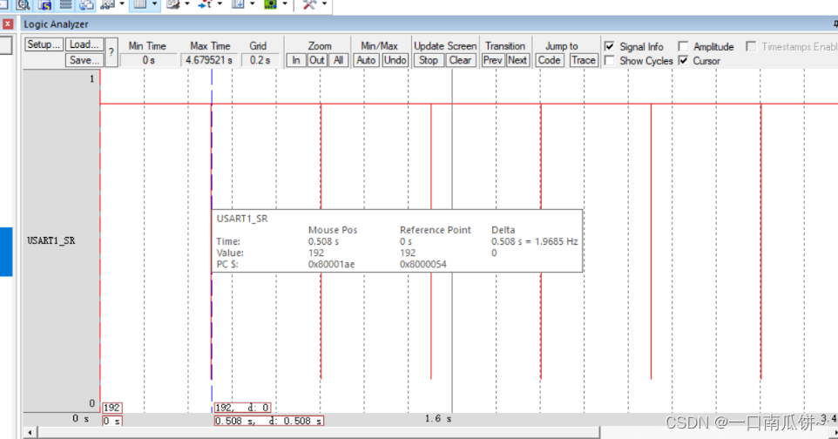This screenshot has width=838, height=439.
Task: Enable the Amplitude checkbox
Action: tap(683, 46)
